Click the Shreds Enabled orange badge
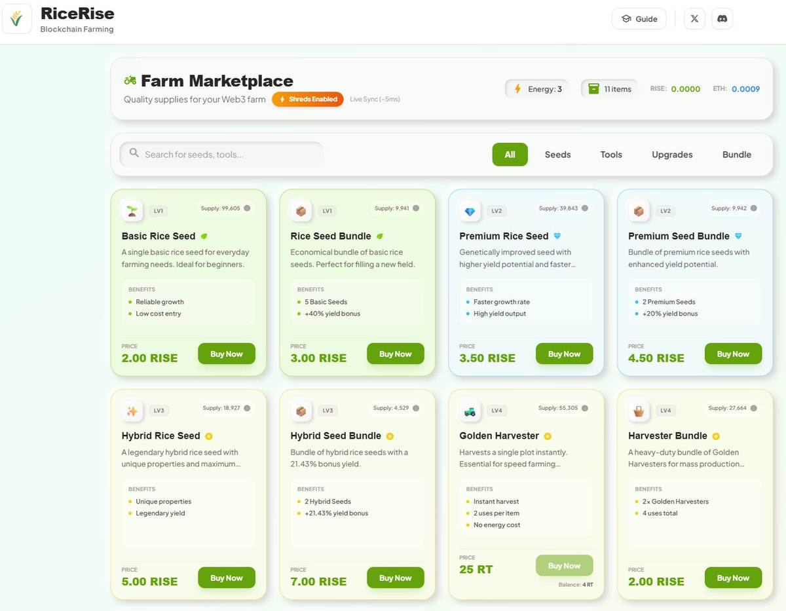Viewport: 786px width, 611px height. tap(308, 99)
